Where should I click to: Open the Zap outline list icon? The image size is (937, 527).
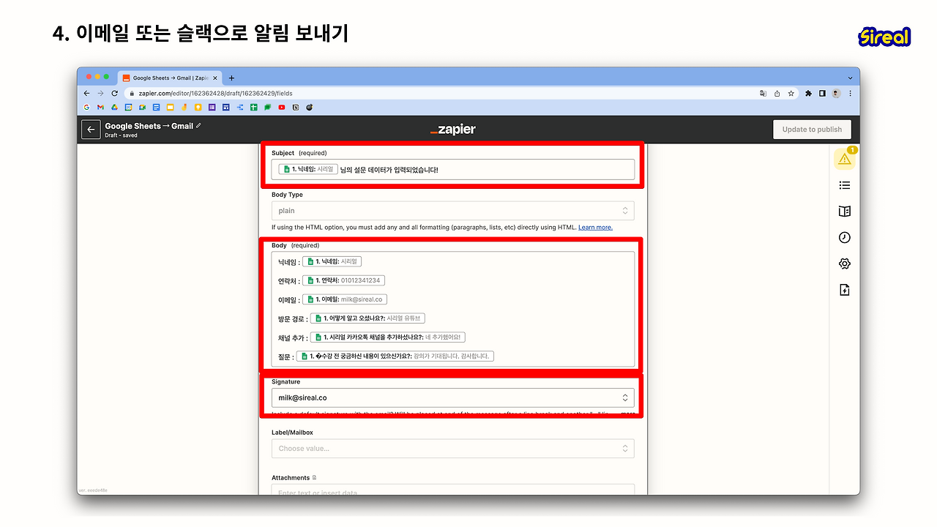pos(845,185)
